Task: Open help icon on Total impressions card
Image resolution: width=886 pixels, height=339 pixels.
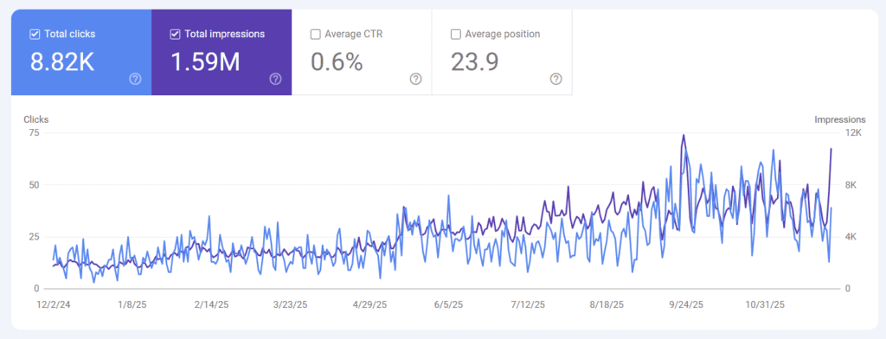Action: coord(275,79)
